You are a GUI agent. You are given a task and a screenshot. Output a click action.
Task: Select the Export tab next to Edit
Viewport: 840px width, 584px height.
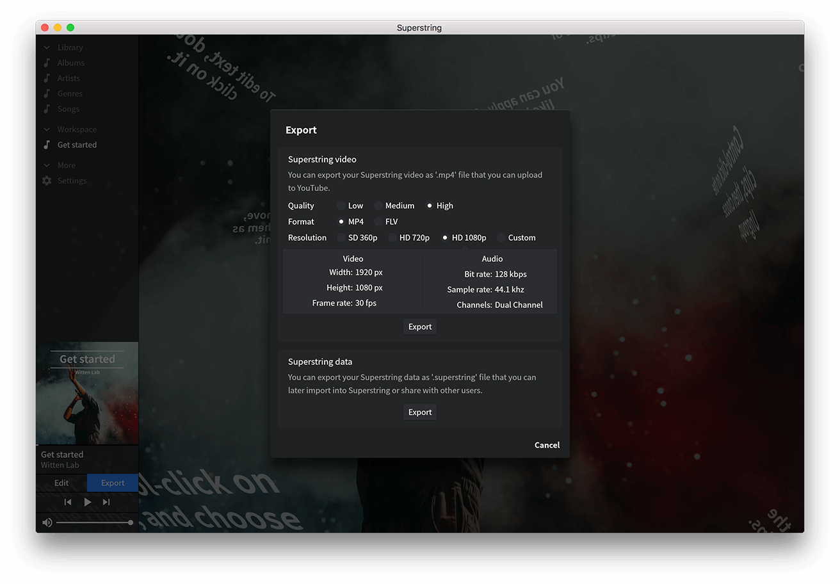tap(113, 483)
